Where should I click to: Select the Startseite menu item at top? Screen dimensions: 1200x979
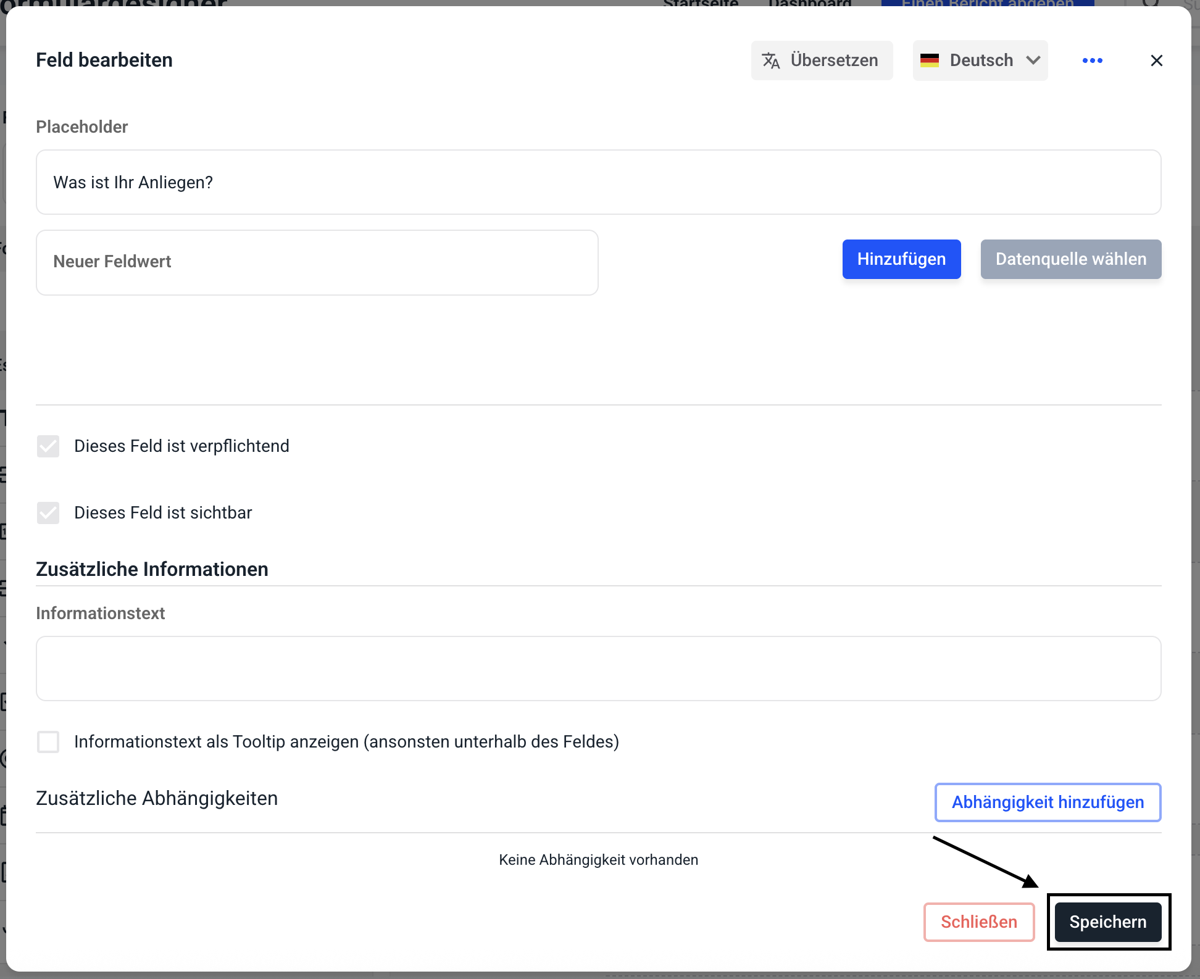point(701,3)
